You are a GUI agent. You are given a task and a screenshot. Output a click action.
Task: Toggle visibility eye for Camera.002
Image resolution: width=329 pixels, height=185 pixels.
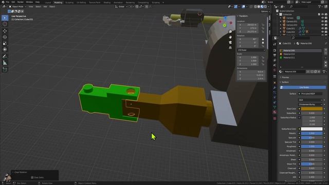[x=322, y=25]
